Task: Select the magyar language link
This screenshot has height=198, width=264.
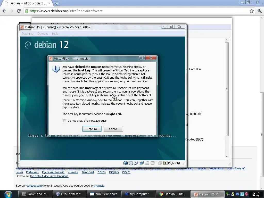Action: [x=201, y=168]
